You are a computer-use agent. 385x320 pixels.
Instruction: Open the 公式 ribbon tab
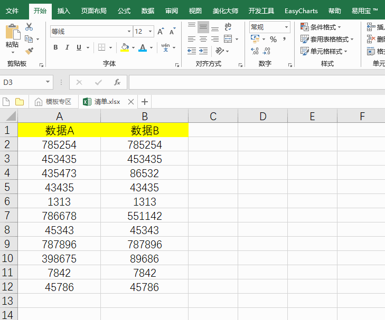(124, 11)
